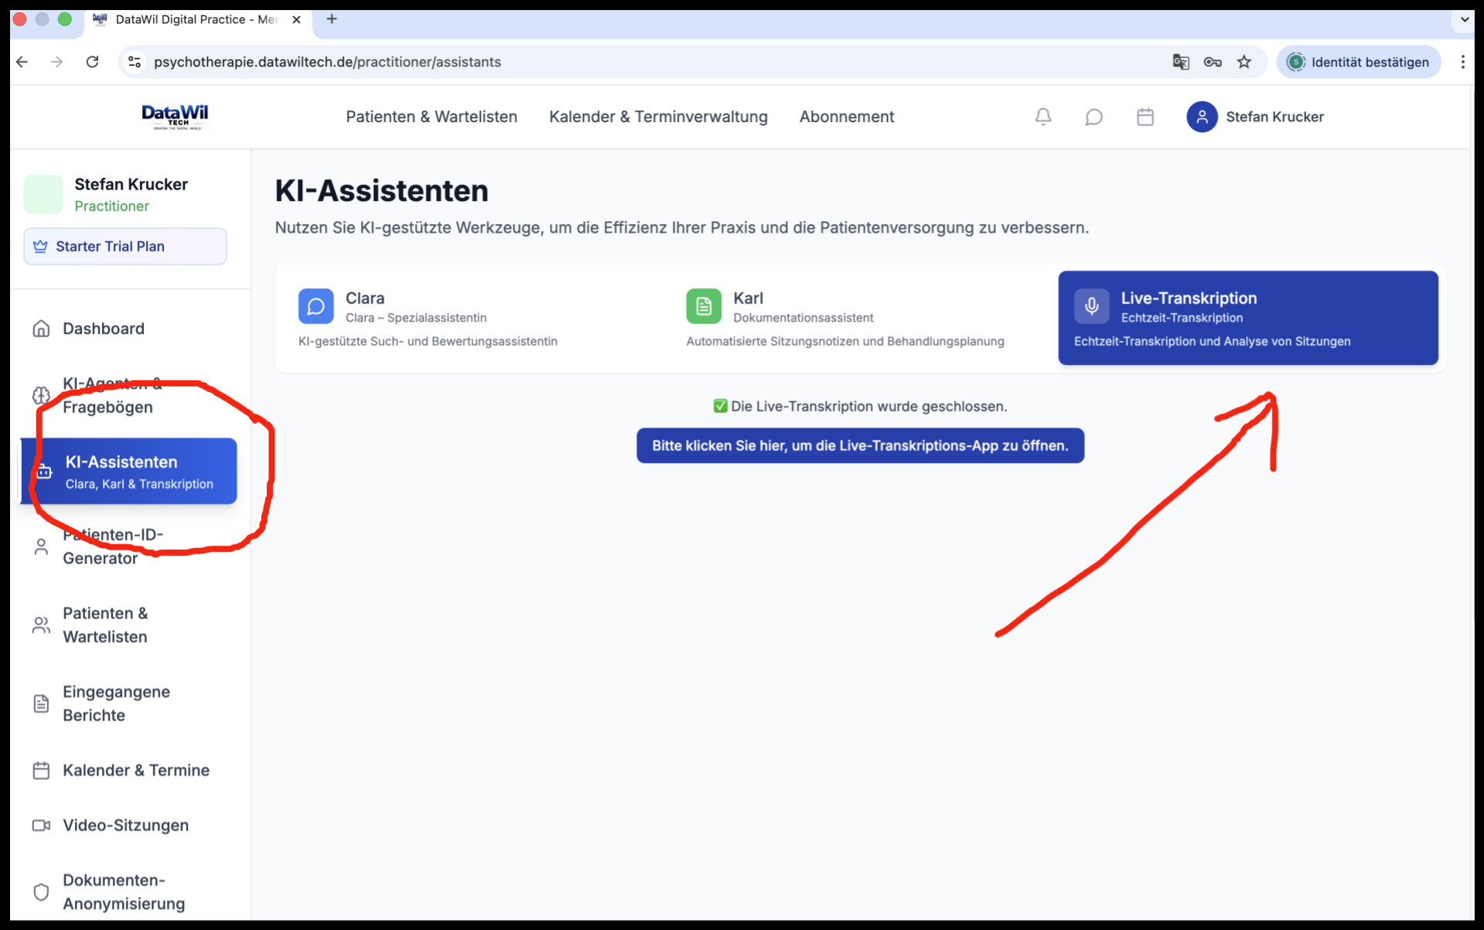Click the DataWil Digital Practice browser tab
This screenshot has height=930, width=1484.
click(x=196, y=19)
